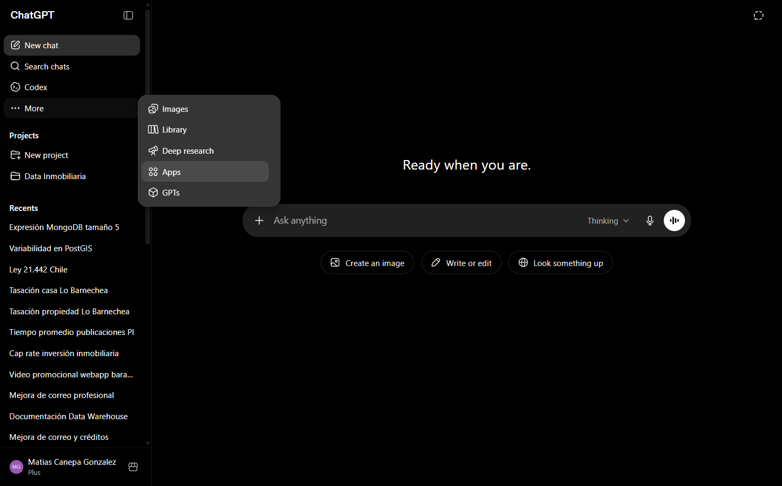
Task: Open chat Video promocional webapp
Action: coord(72,374)
